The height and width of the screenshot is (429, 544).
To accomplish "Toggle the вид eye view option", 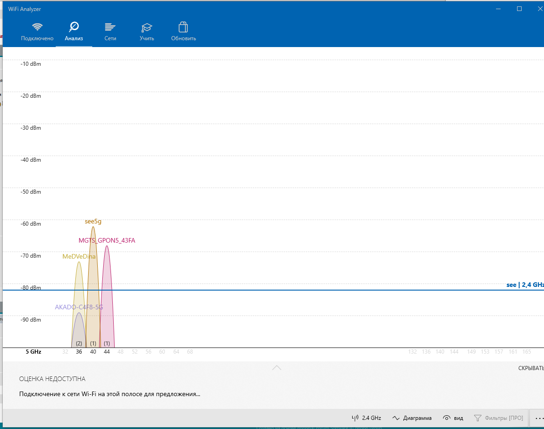I will (x=453, y=418).
